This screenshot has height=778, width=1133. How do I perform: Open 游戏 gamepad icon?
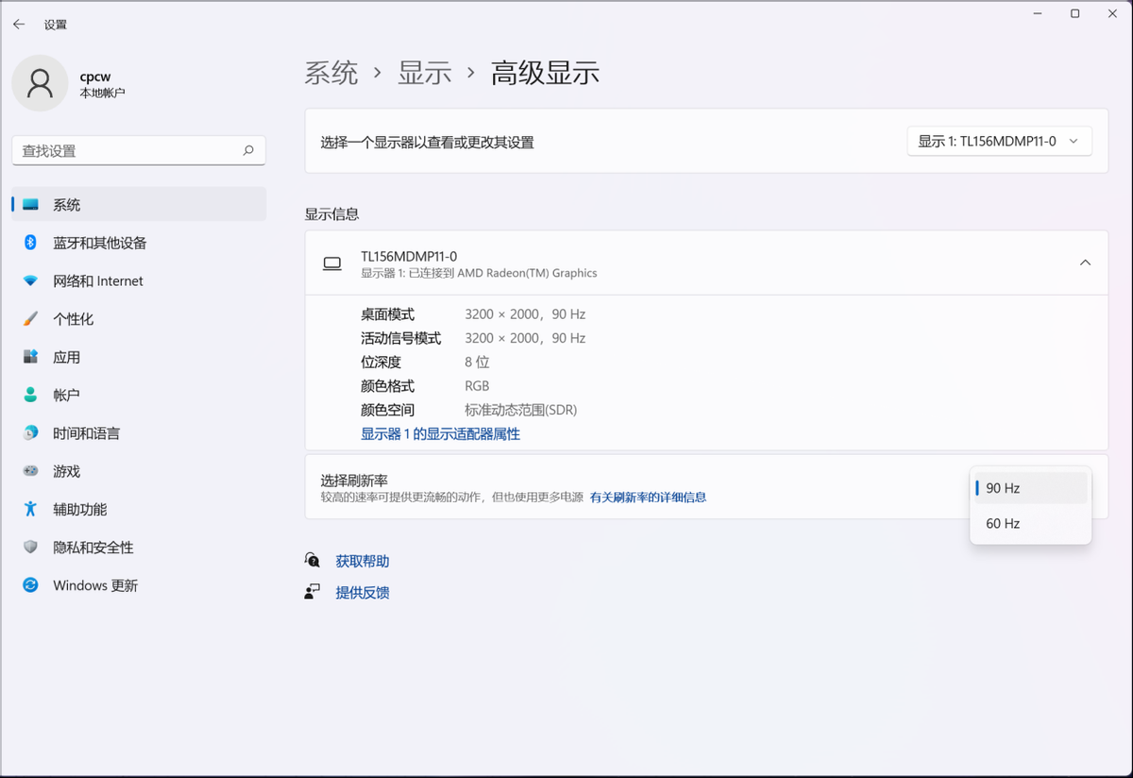(30, 471)
